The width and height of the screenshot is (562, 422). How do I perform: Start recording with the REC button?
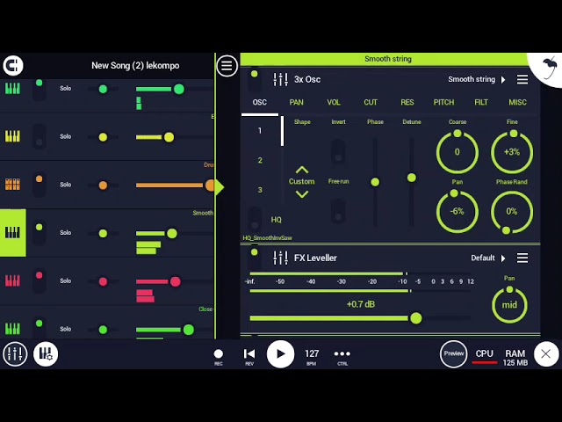[x=219, y=357]
